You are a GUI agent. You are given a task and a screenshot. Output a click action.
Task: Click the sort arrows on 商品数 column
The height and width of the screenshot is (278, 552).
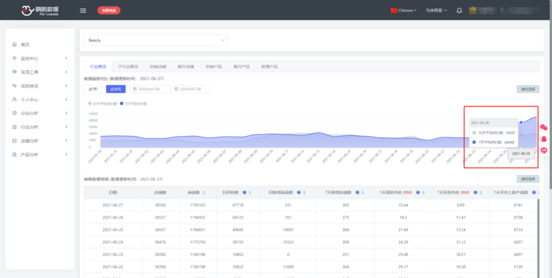click(205, 192)
